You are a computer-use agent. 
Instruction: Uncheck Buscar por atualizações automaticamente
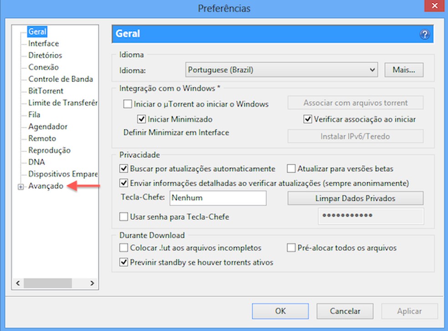124,168
